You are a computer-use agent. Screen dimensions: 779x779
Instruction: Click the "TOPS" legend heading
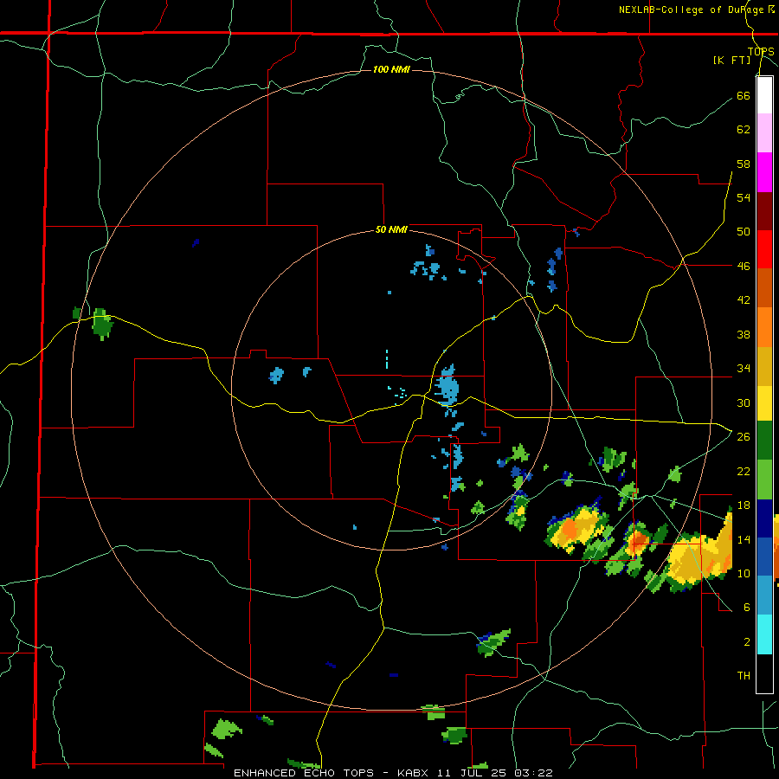click(x=761, y=51)
